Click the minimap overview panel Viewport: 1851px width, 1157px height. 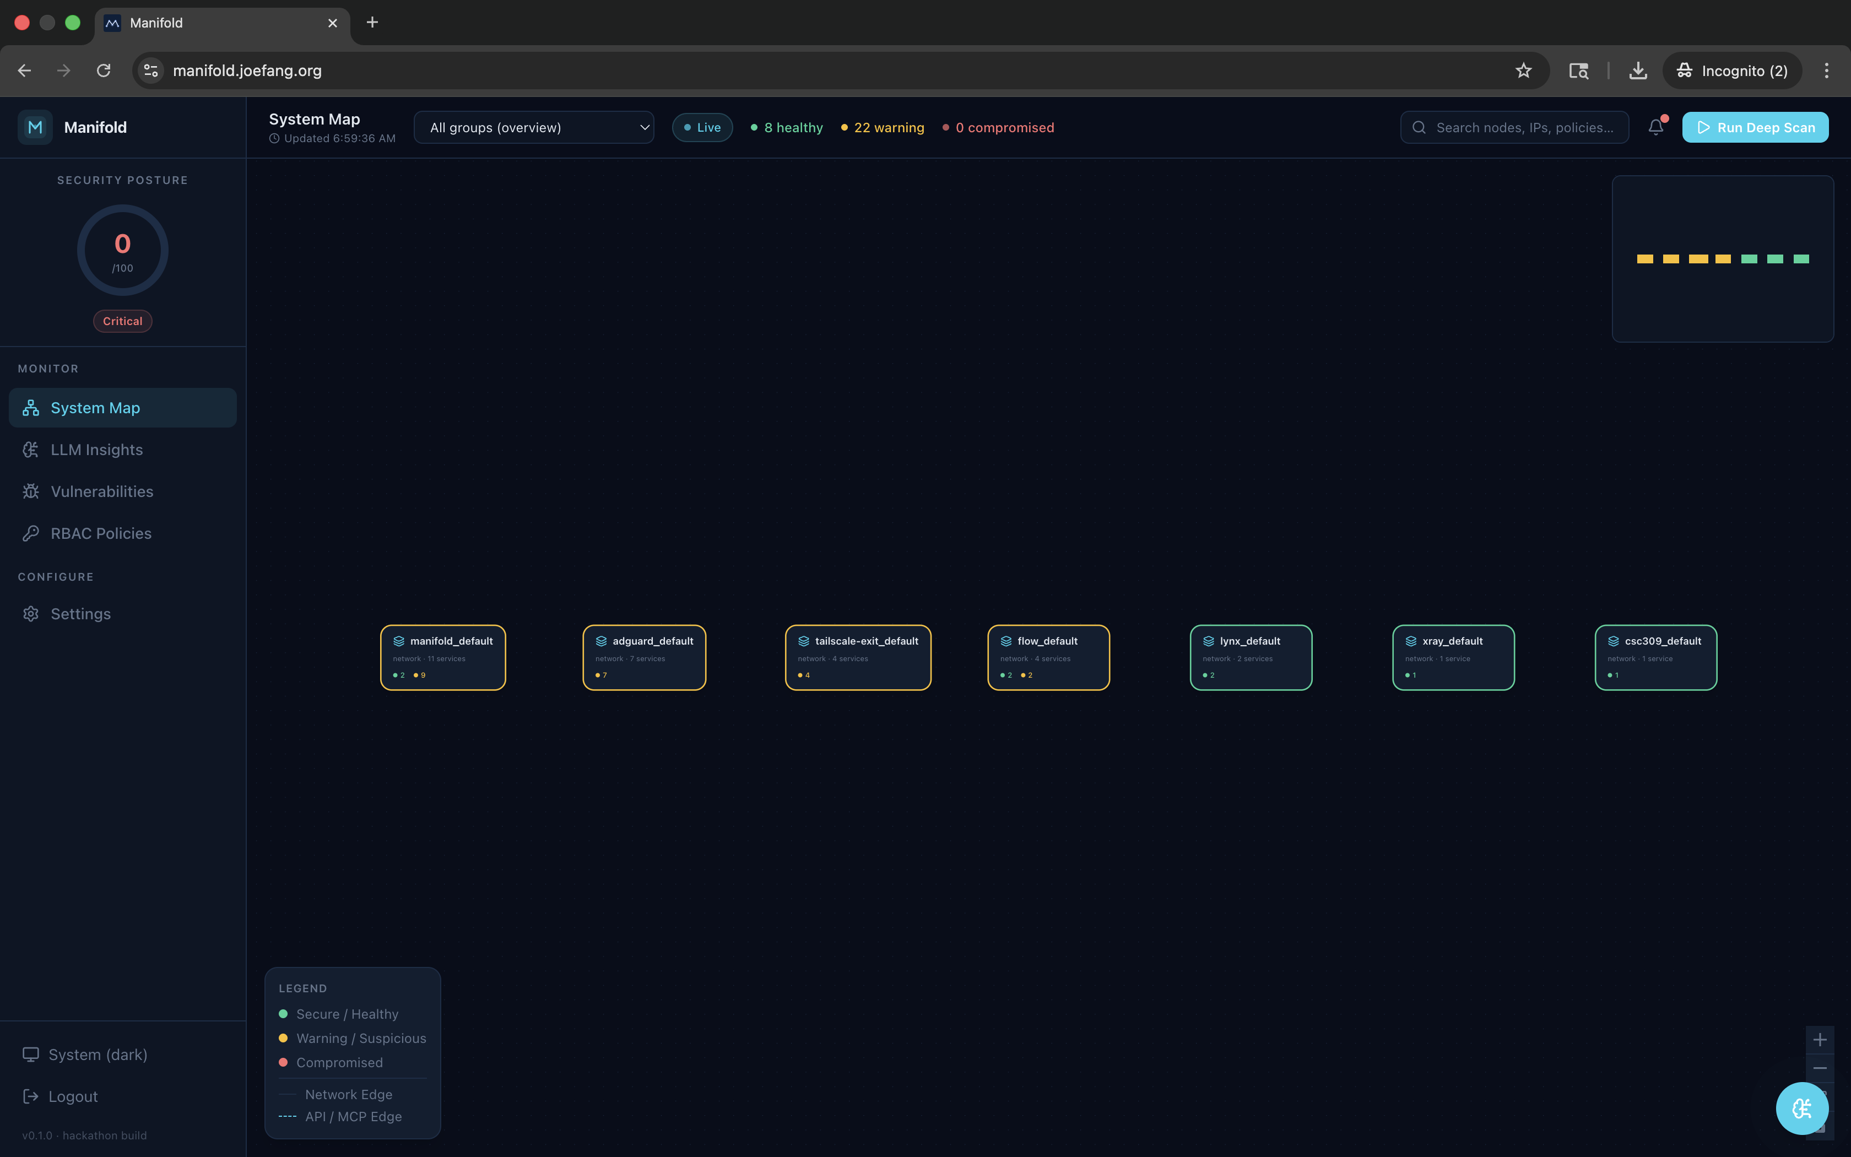coord(1722,258)
